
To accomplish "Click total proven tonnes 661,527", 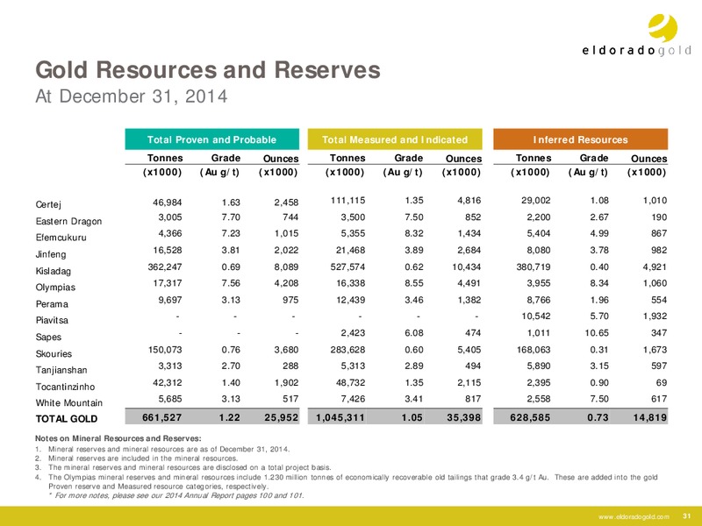I will point(162,418).
